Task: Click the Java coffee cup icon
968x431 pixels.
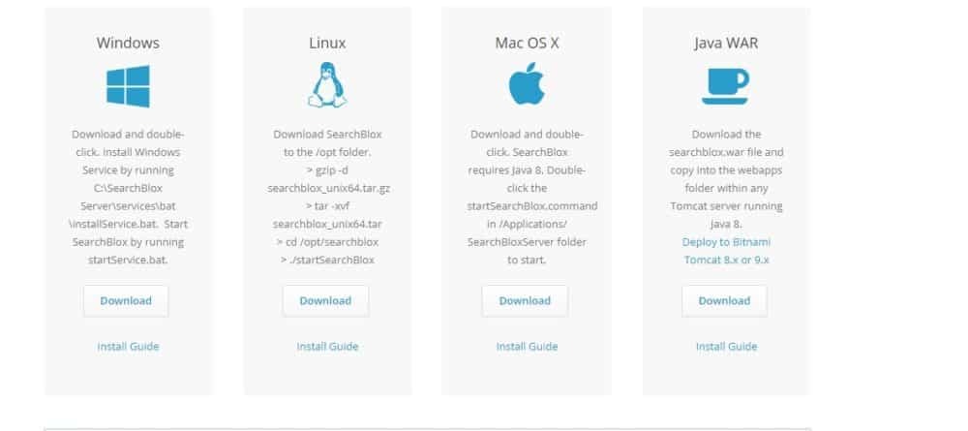Action: pyautogui.click(x=725, y=86)
